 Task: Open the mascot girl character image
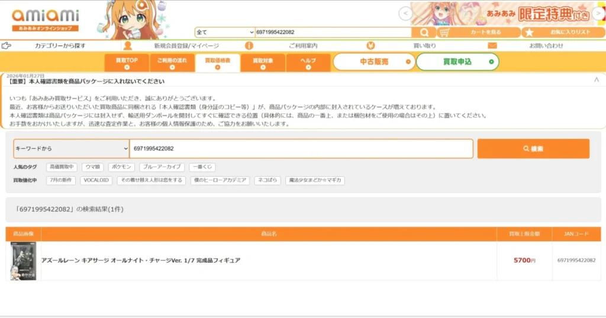tap(133, 20)
